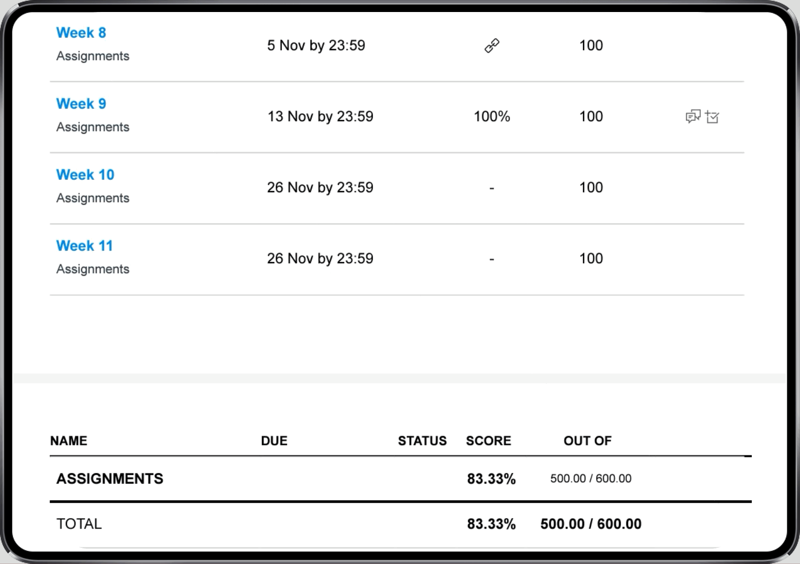This screenshot has height=564, width=800.
Task: Click the STATUS column header
Action: 422,441
